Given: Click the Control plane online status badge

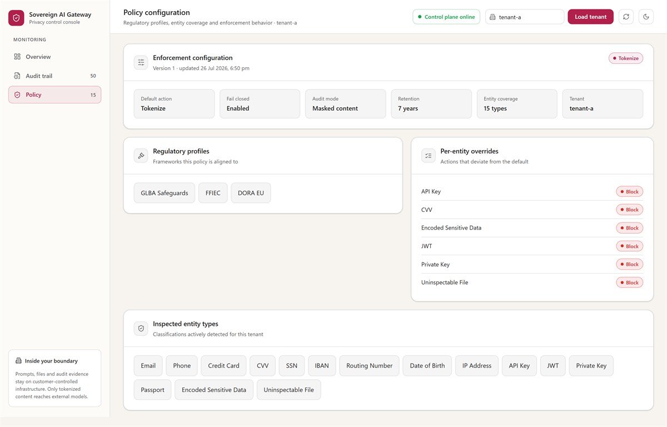Looking at the screenshot, I should click(x=446, y=17).
